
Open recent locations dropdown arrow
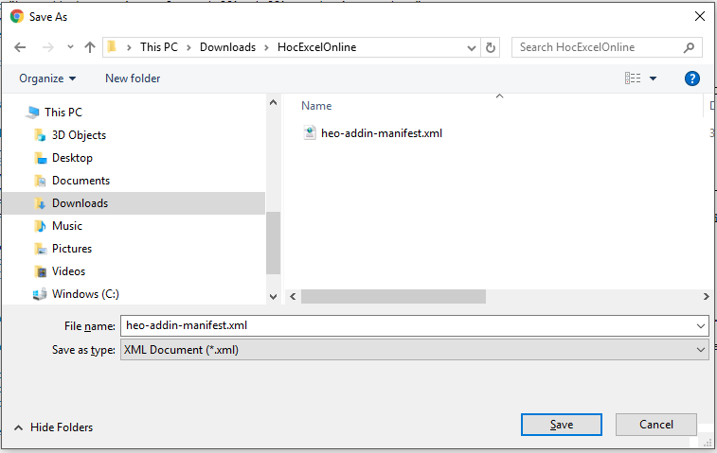click(x=70, y=47)
